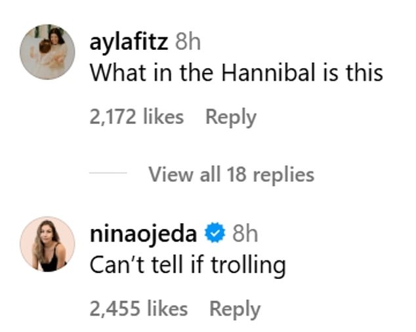The height and width of the screenshot is (332, 416).
Task: Reply to the ninaojeda comment
Action: click(235, 308)
